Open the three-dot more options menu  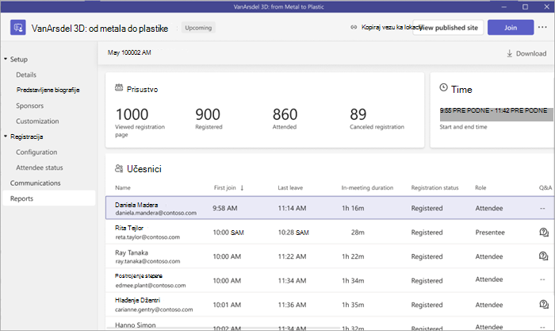click(x=542, y=27)
